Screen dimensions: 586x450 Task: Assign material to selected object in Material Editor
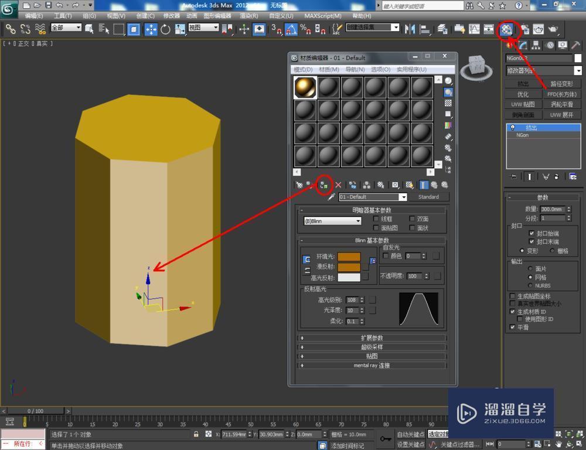(x=323, y=186)
